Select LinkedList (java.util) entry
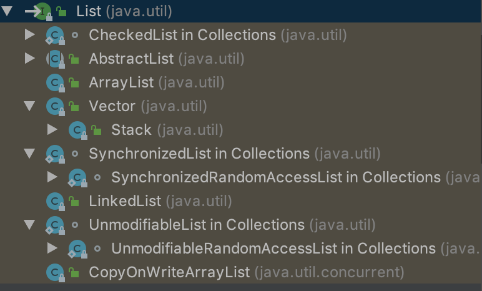This screenshot has height=291, width=482. tap(160, 201)
